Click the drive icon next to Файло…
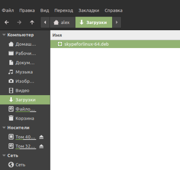The width and height of the screenshot is (180, 170). (x=11, y=109)
